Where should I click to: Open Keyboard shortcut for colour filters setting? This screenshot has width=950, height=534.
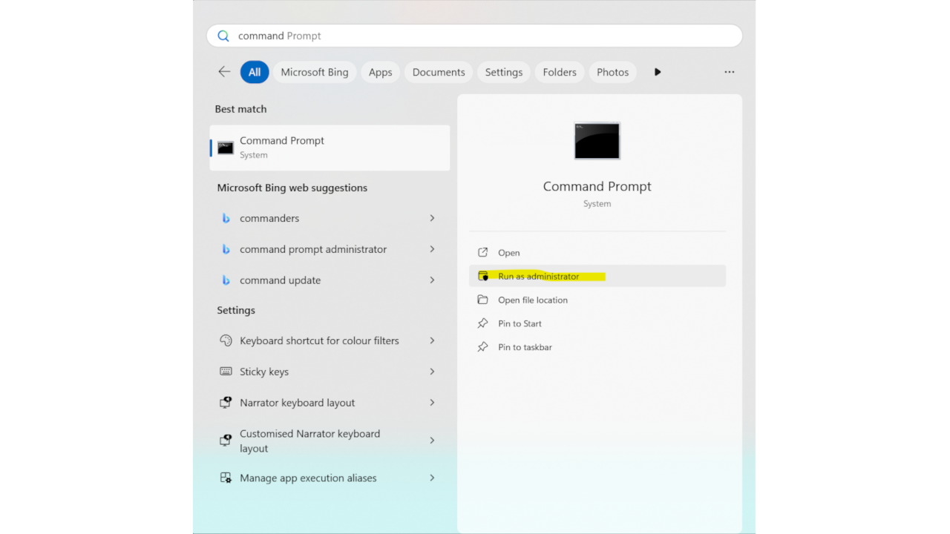[x=319, y=340]
